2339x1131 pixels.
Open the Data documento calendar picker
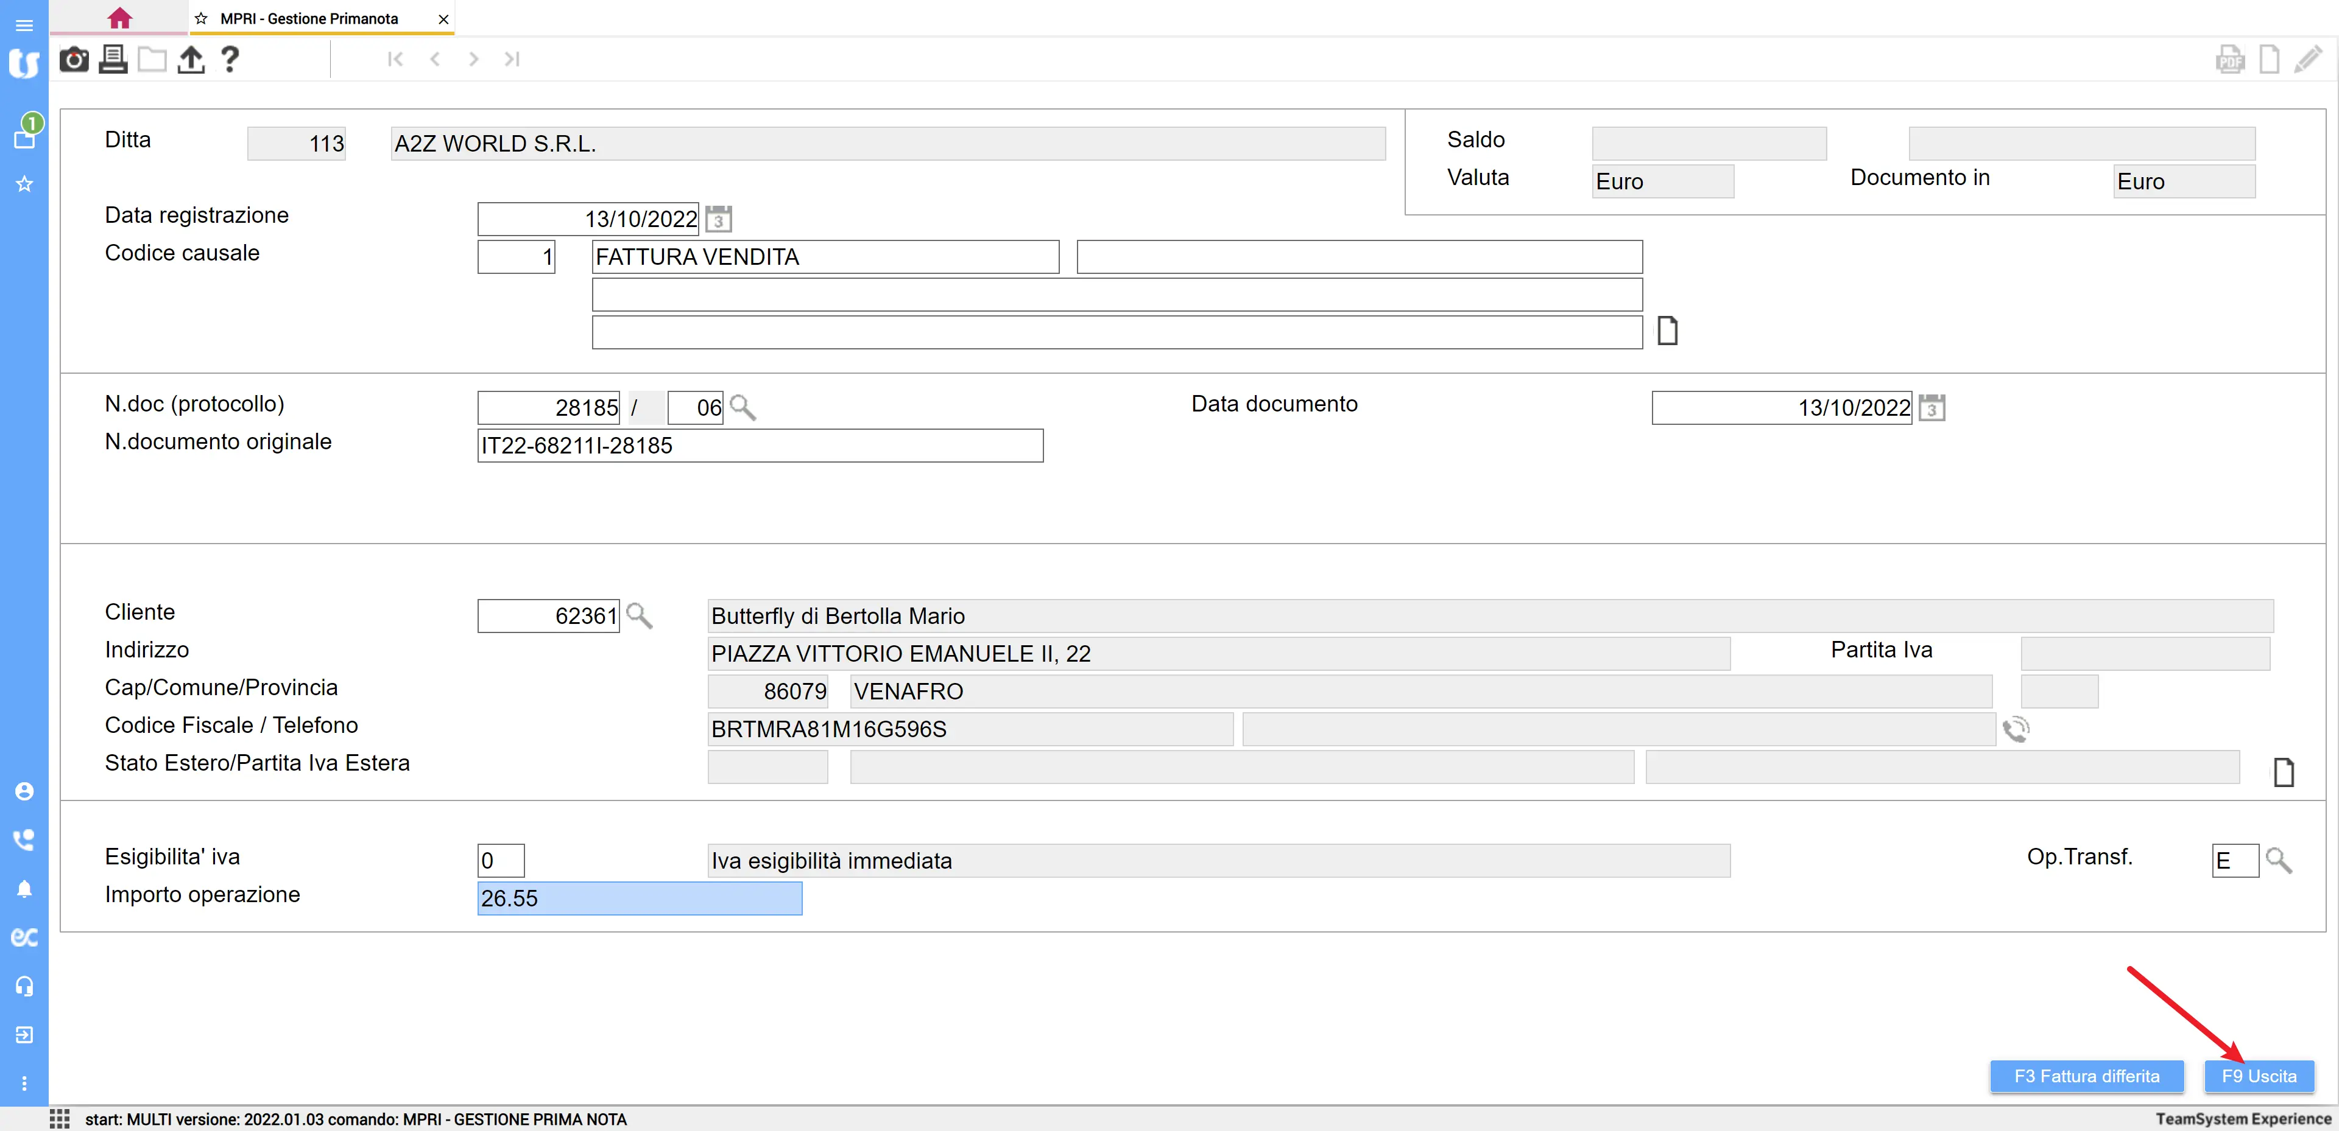(x=1932, y=408)
